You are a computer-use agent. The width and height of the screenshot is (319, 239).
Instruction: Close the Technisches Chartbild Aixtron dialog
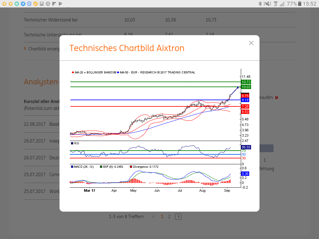[x=251, y=43]
